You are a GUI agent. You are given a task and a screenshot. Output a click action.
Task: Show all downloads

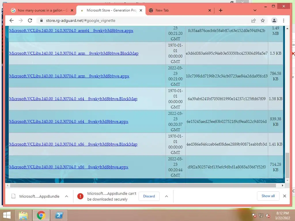point(268,196)
